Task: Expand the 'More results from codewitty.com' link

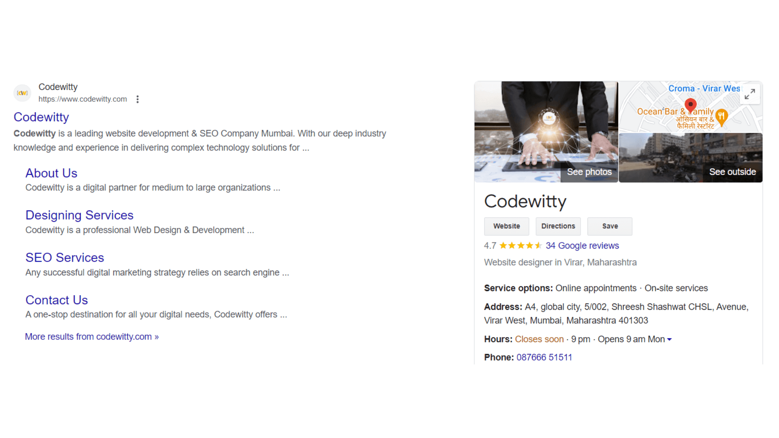Action: [x=93, y=336]
